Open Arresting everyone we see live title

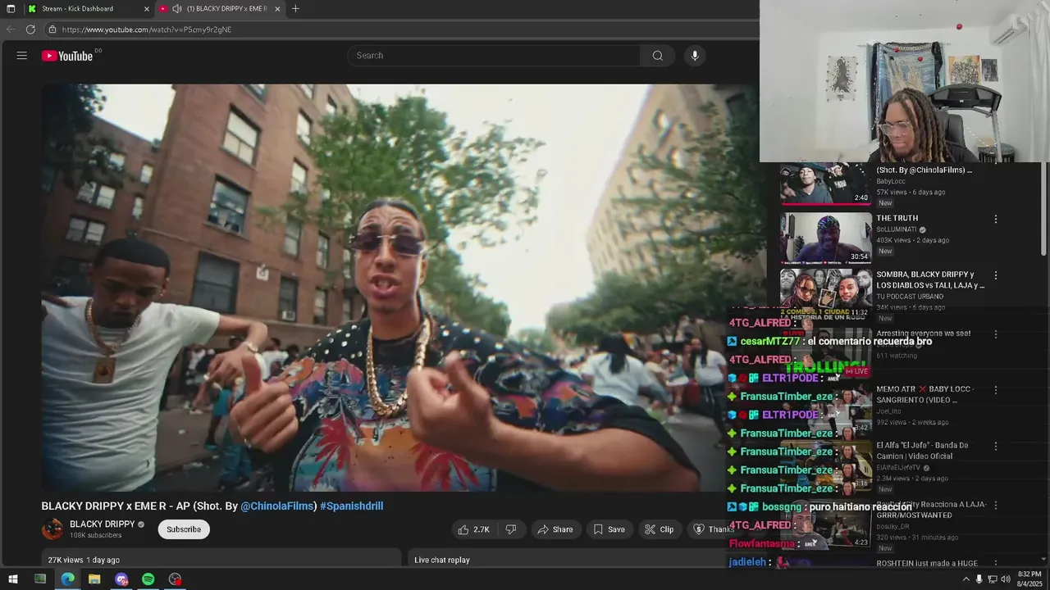pyautogui.click(x=923, y=334)
